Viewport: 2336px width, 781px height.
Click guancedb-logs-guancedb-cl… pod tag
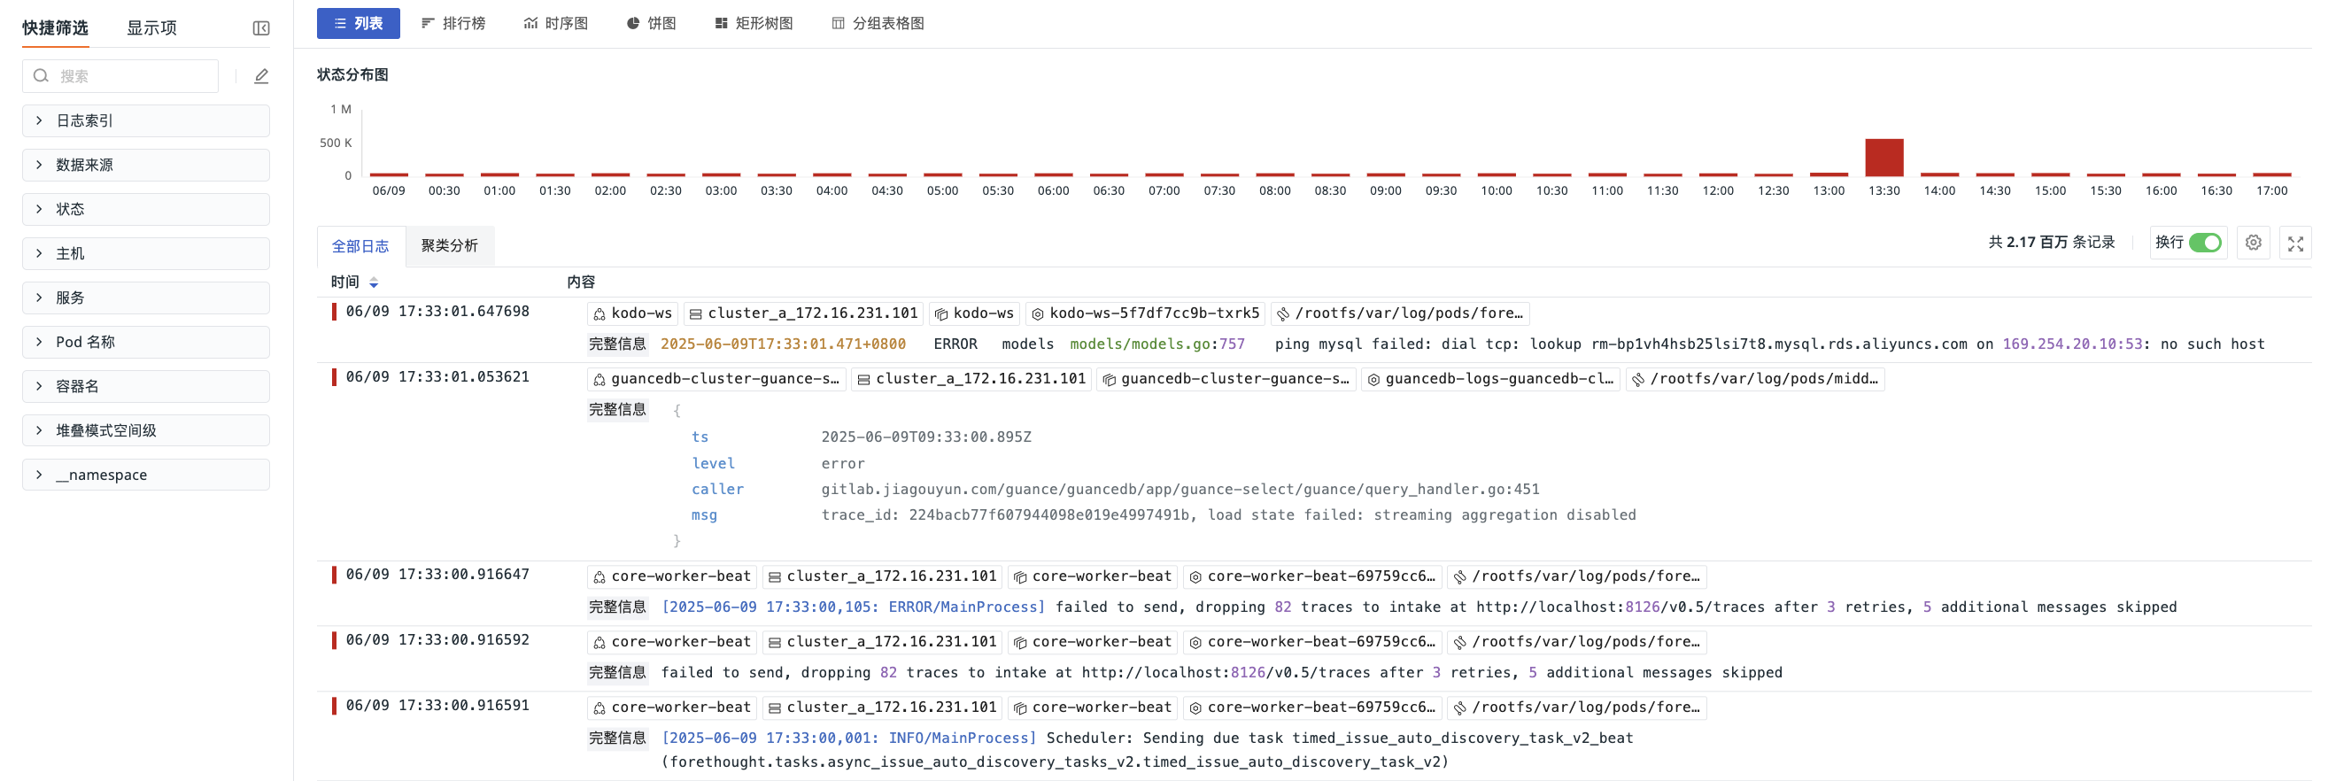[x=1490, y=379]
